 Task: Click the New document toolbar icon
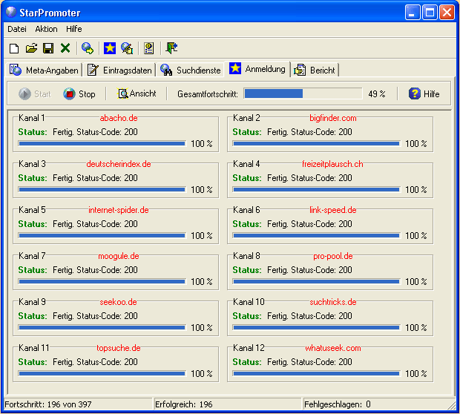click(14, 48)
